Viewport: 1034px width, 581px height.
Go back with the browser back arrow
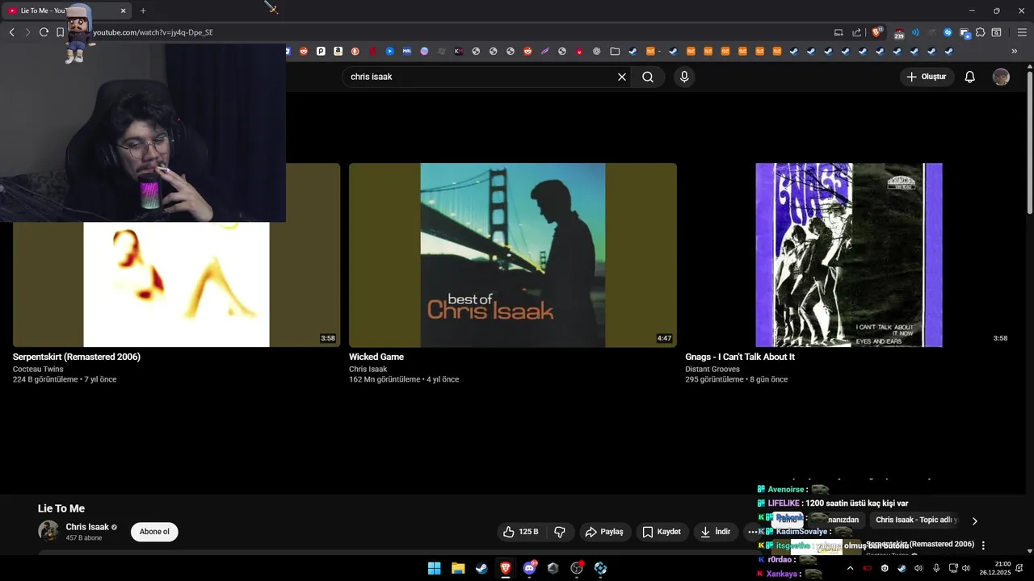tap(11, 32)
